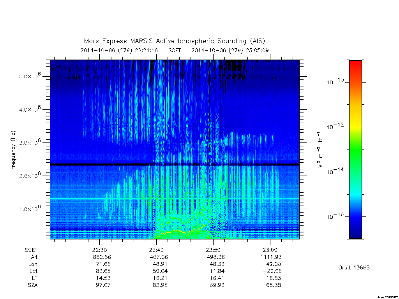Click the local time value 16.41
The width and height of the screenshot is (399, 299).
[x=217, y=278]
